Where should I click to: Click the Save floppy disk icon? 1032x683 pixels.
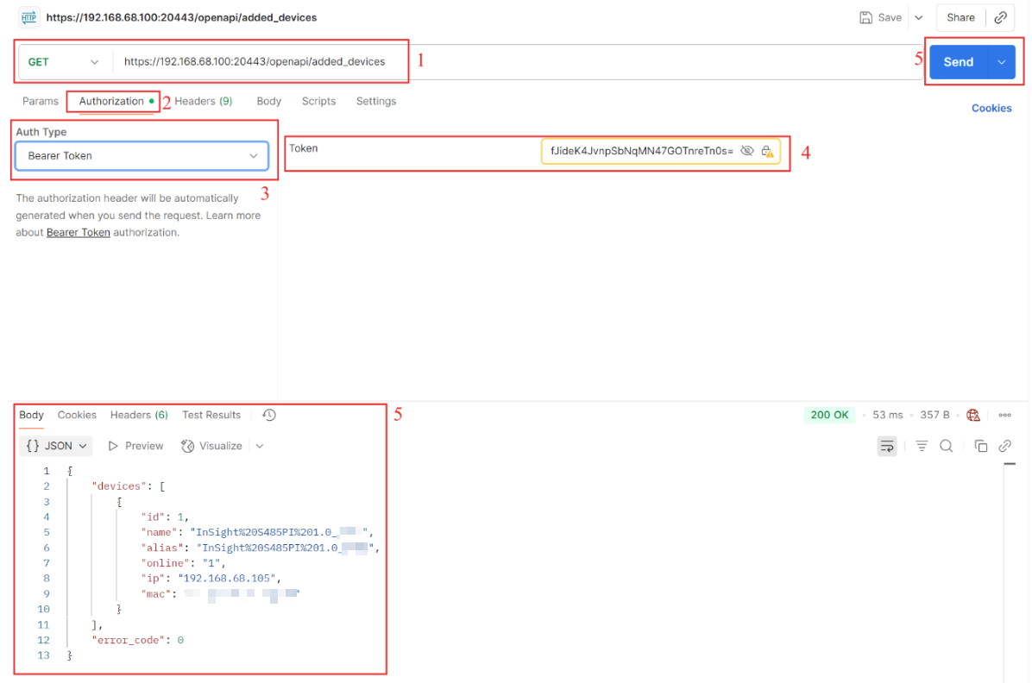click(865, 18)
